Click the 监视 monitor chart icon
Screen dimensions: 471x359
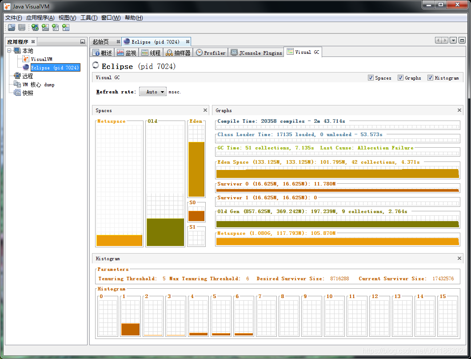coord(120,52)
